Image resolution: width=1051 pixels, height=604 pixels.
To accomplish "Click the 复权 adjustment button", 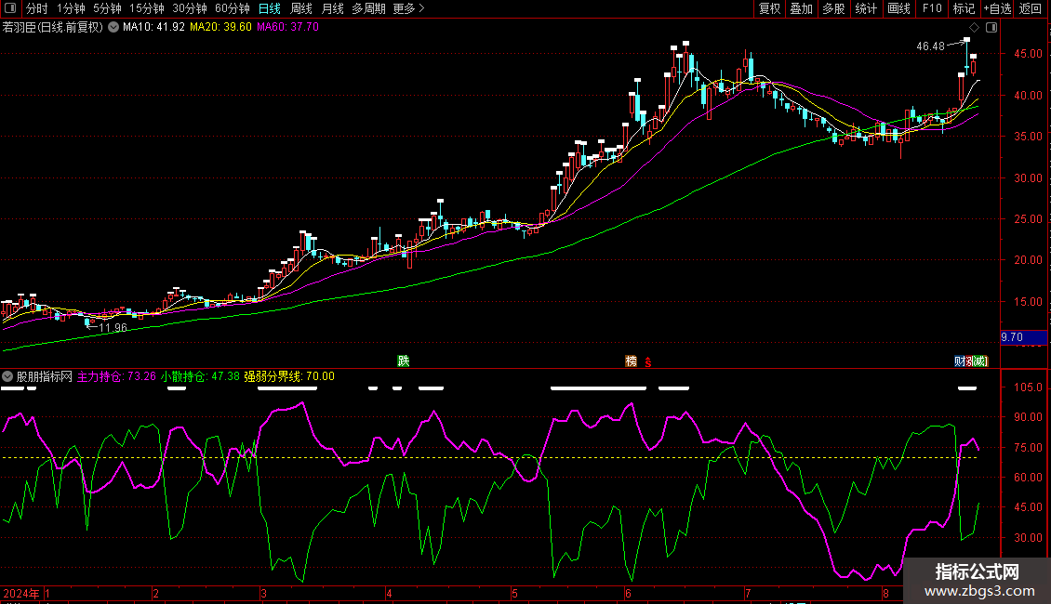I will pos(770,9).
